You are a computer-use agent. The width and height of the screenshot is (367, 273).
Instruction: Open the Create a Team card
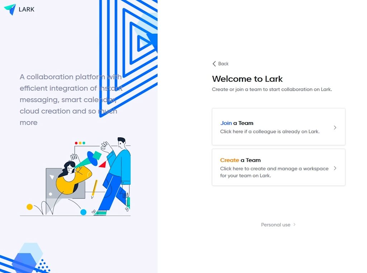pyautogui.click(x=278, y=167)
